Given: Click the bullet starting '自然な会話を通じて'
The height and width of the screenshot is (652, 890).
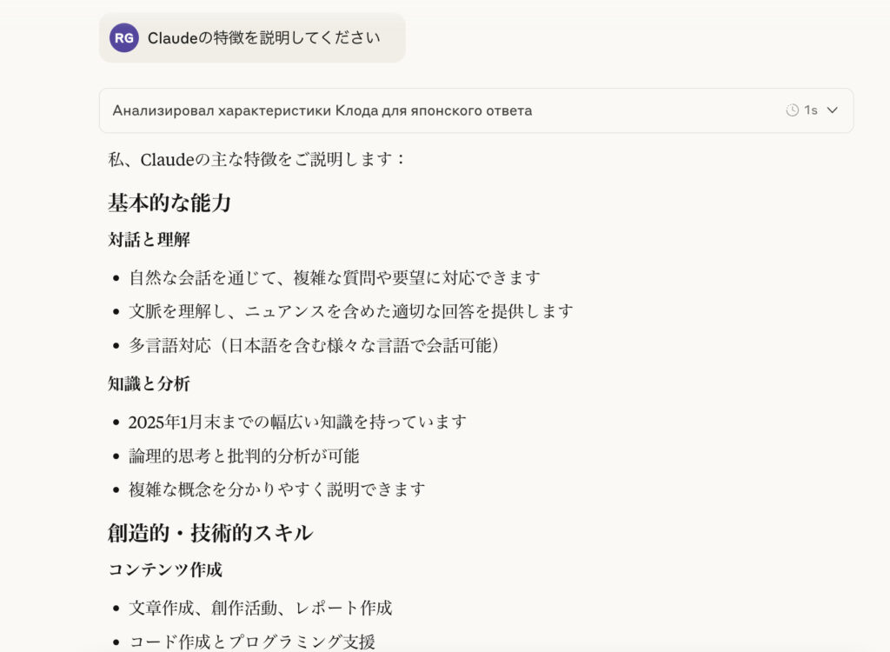Looking at the screenshot, I should pyautogui.click(x=335, y=277).
